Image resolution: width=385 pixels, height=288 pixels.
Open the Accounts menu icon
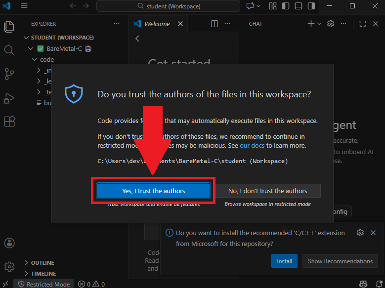coord(9,243)
